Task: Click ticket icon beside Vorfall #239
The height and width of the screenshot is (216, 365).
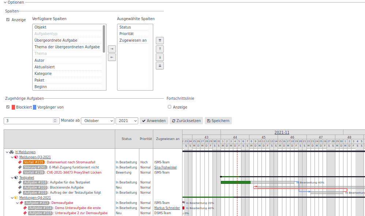Action: click(x=20, y=172)
